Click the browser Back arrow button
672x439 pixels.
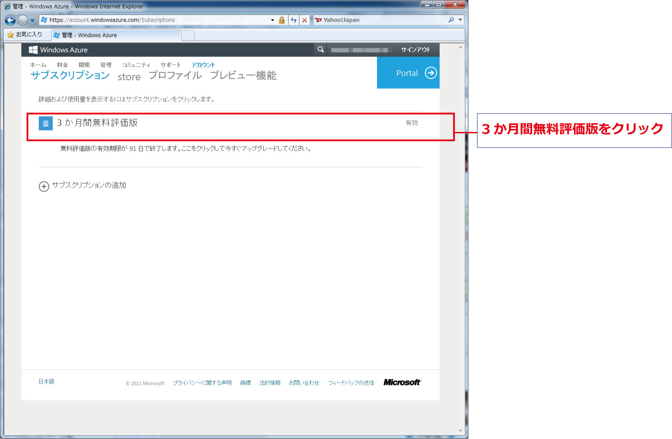[10, 20]
